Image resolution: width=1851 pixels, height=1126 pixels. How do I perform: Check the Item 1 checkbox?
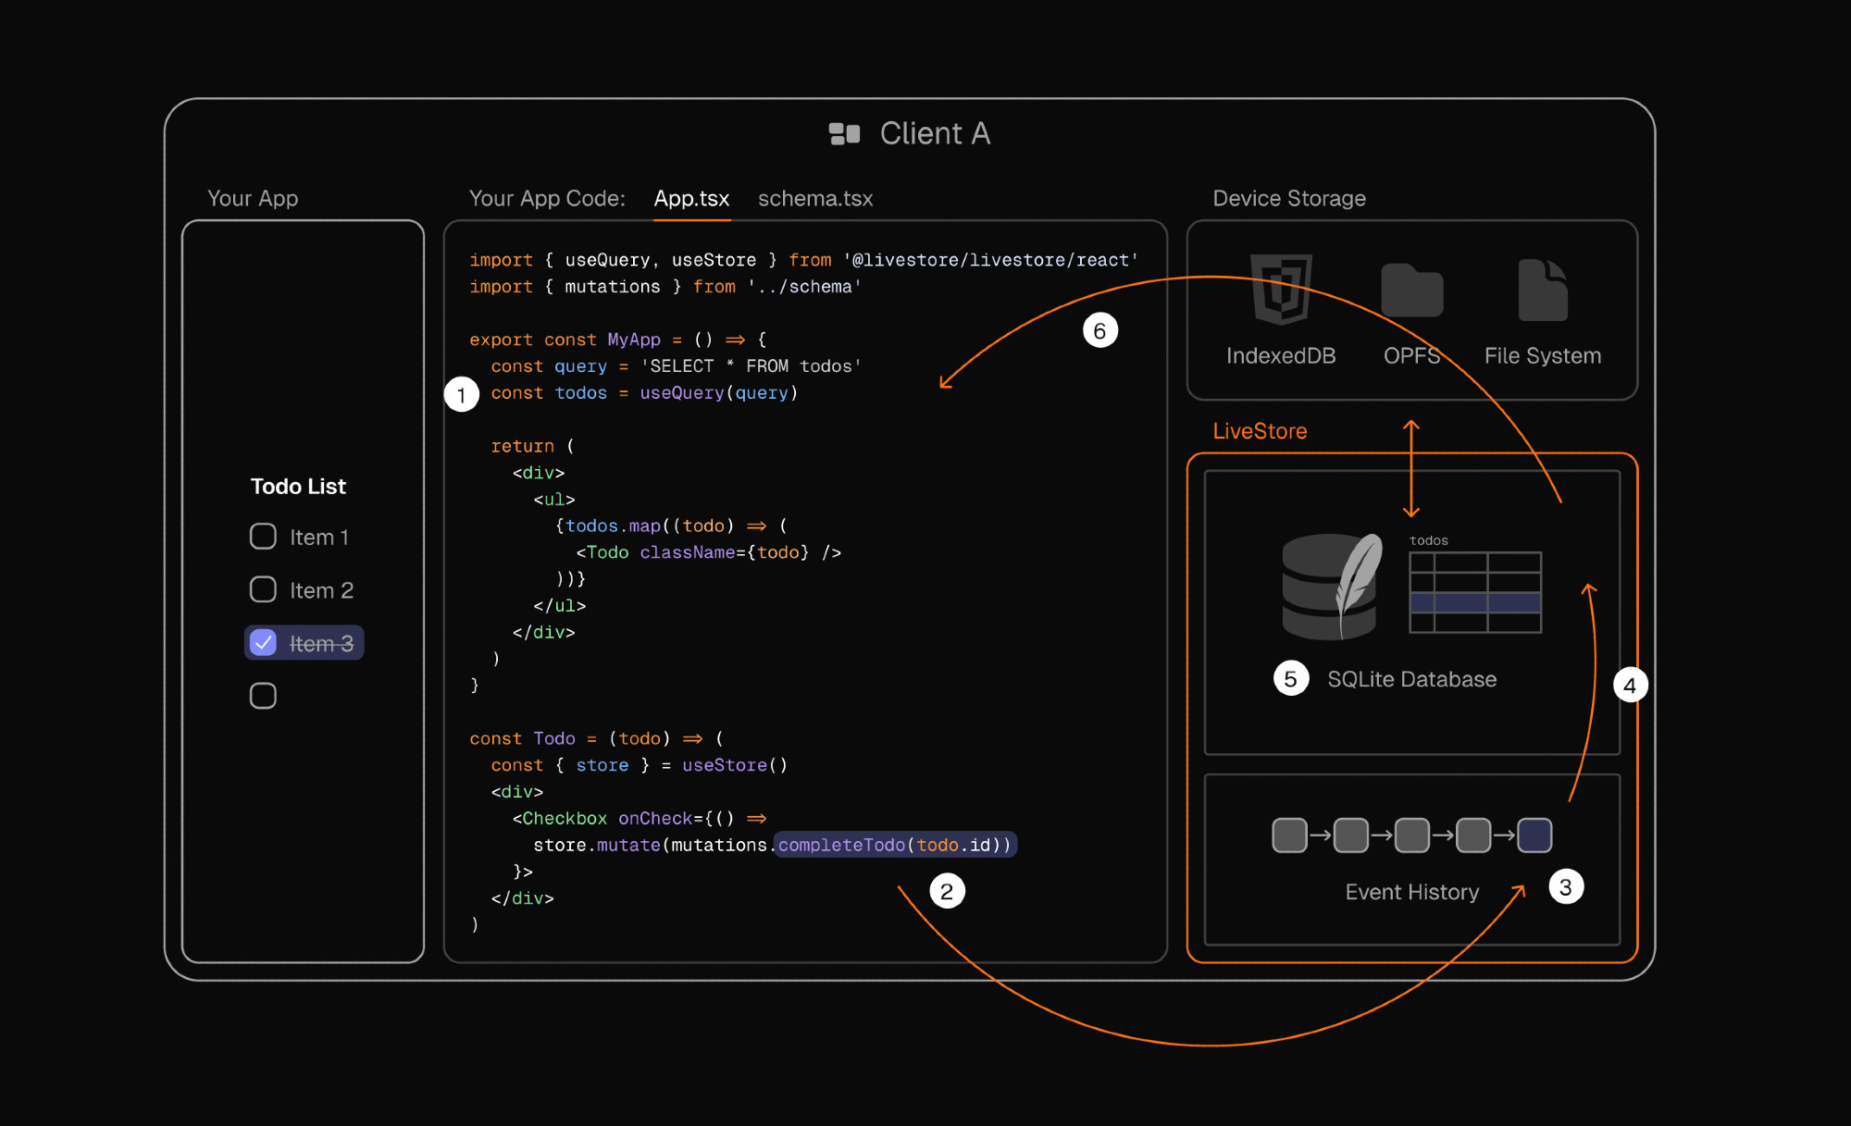(x=263, y=537)
